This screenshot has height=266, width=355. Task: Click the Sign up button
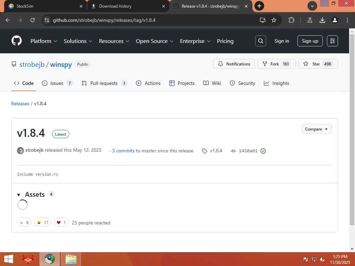click(x=310, y=41)
